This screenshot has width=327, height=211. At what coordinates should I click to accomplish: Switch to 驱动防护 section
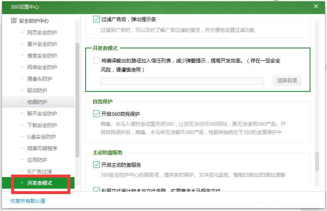click(37, 90)
